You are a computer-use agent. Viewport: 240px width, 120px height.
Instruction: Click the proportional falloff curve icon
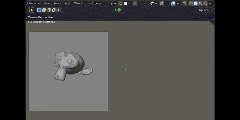[x=140, y=3]
